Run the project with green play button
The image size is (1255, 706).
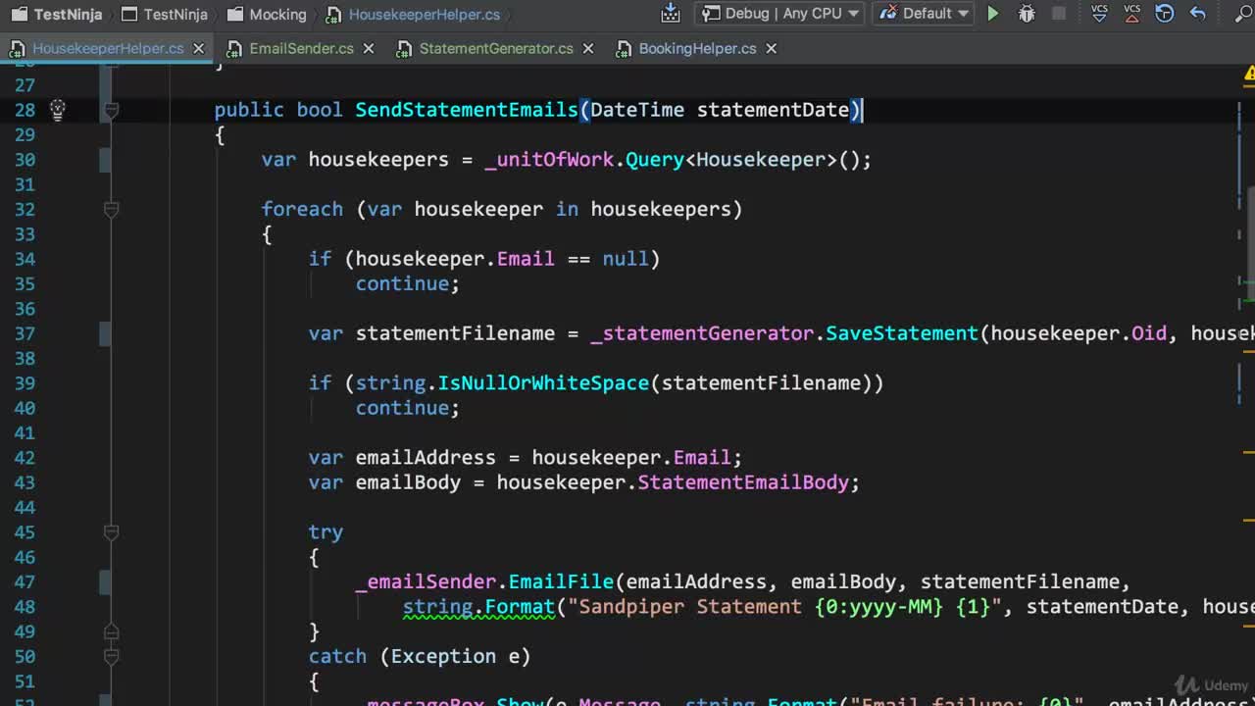tap(993, 14)
